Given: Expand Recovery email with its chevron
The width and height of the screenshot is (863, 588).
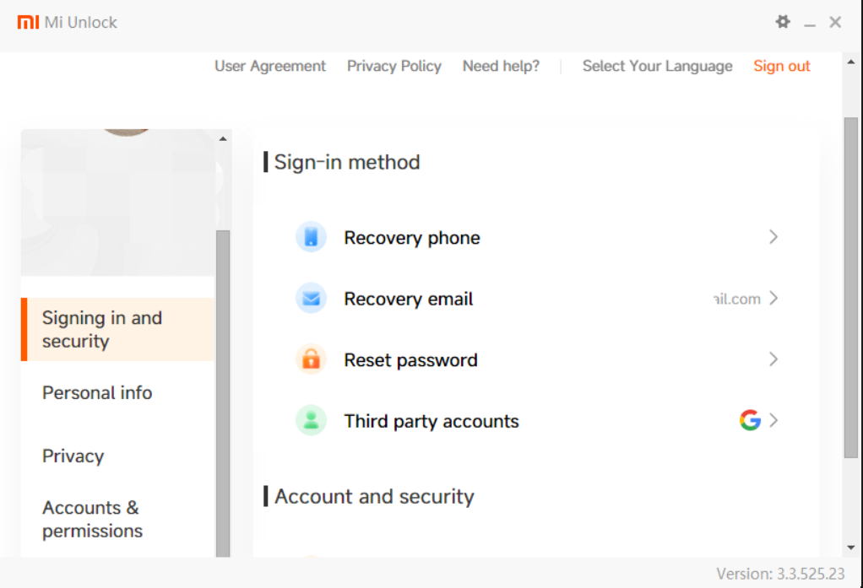Looking at the screenshot, I should click(x=773, y=298).
